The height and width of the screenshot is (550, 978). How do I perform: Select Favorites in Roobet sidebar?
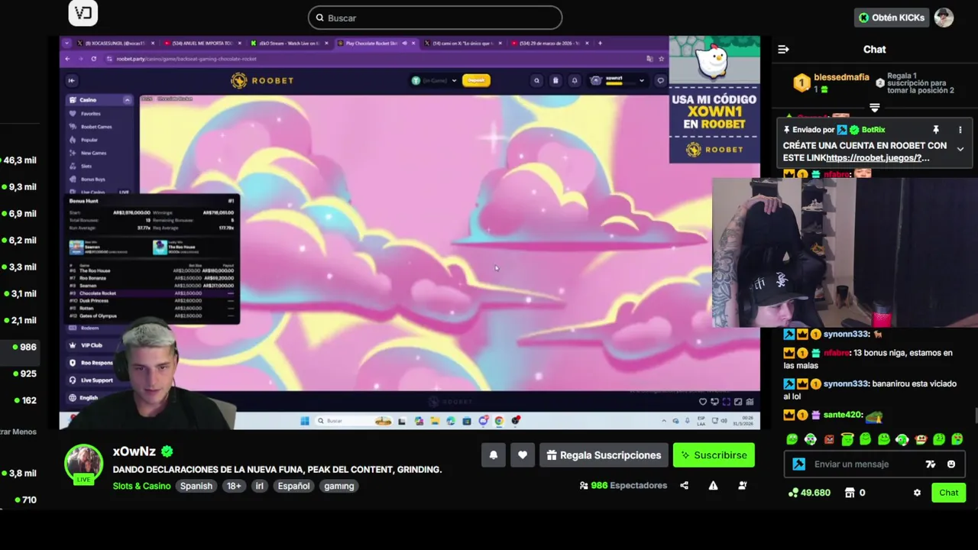[x=90, y=113]
